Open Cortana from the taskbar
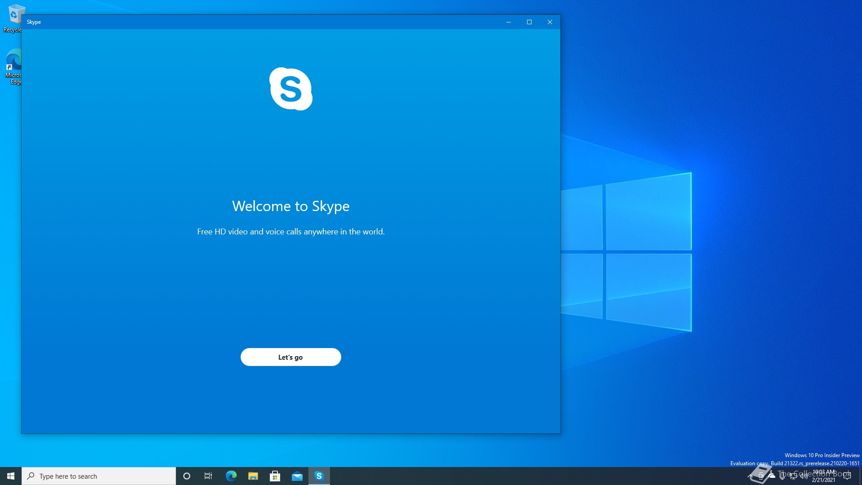Viewport: 862px width, 485px height. [x=187, y=476]
